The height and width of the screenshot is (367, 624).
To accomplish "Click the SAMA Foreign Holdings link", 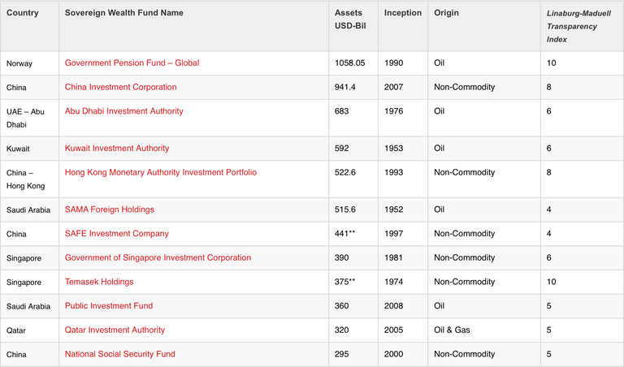I will [110, 209].
